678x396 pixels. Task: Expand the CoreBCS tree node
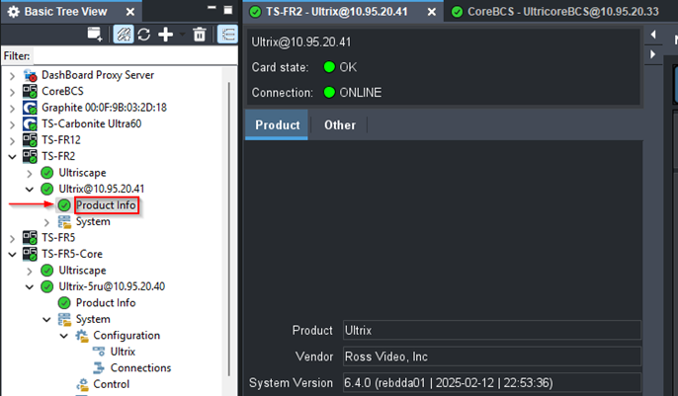[x=13, y=92]
